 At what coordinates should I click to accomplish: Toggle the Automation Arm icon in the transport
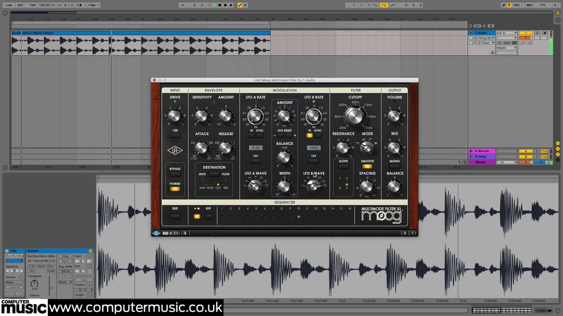click(240, 5)
